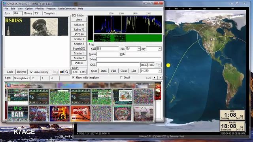Toggle the Lock button
This screenshot has width=253, height=142.
(9, 72)
